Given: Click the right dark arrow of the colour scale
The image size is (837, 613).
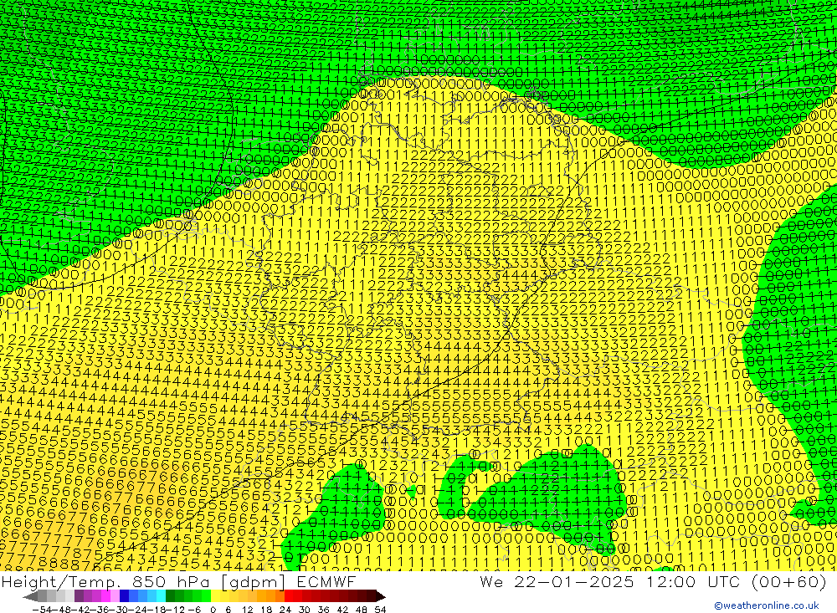Looking at the screenshot, I should pyautogui.click(x=381, y=596).
